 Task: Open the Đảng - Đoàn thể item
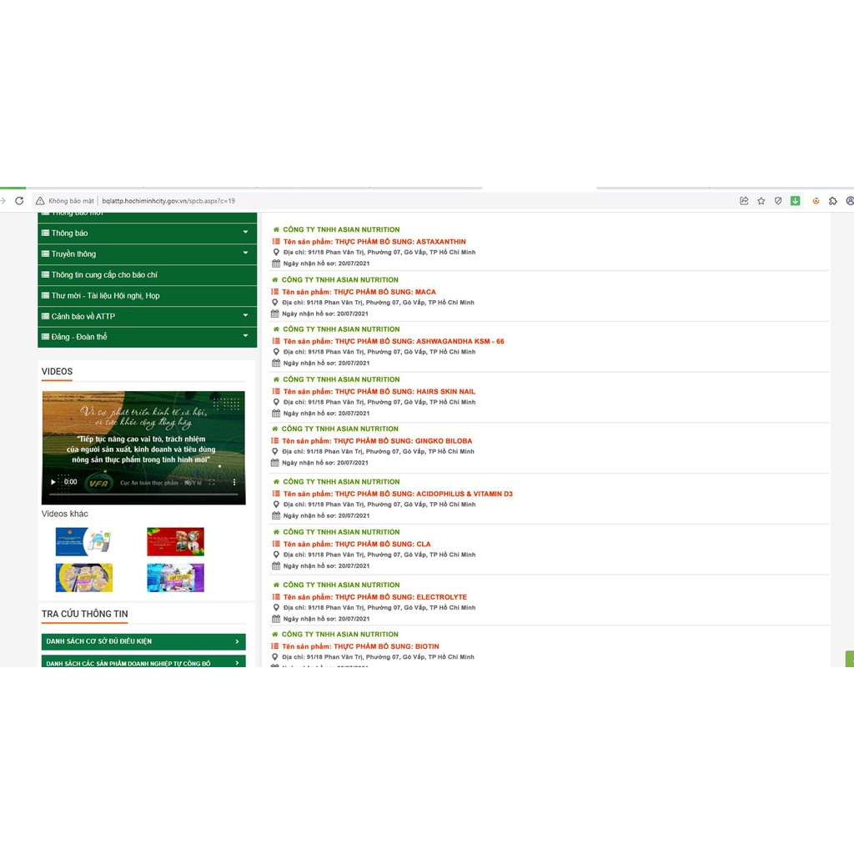click(x=147, y=337)
